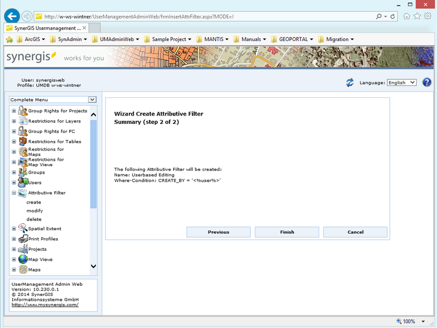This screenshot has height=328, width=438.
Task: Click the Groups icon in the sidebar
Action: (22, 172)
